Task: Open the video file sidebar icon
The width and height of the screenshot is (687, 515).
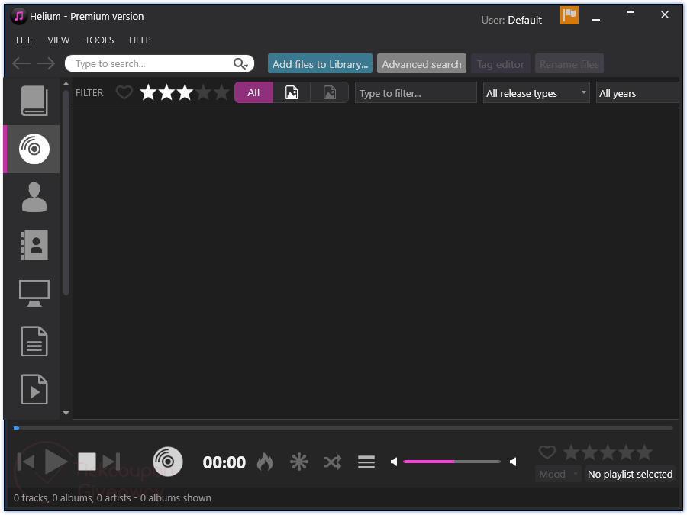Action: (34, 389)
